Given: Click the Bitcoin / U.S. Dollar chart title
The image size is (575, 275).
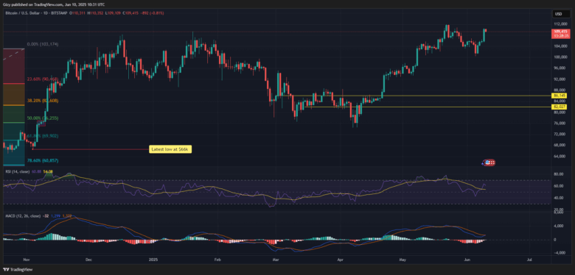Looking at the screenshot, I should [36, 12].
